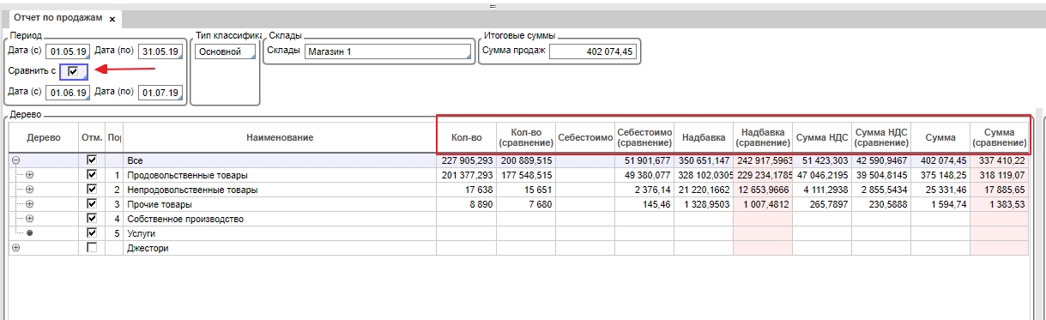Expand Непродовольственные товары tree node

[30, 190]
